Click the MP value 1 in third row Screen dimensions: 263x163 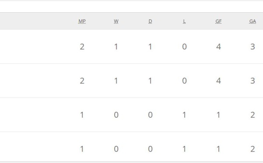point(82,115)
